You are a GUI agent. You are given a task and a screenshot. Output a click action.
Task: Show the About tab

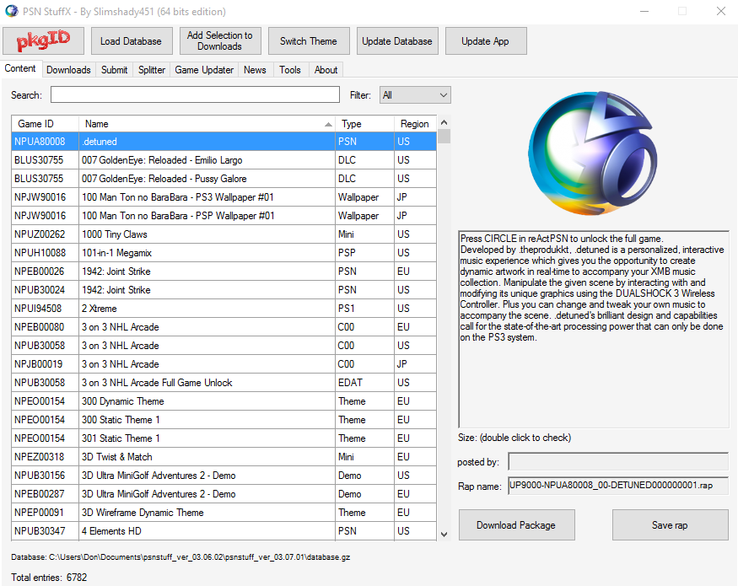click(x=326, y=70)
